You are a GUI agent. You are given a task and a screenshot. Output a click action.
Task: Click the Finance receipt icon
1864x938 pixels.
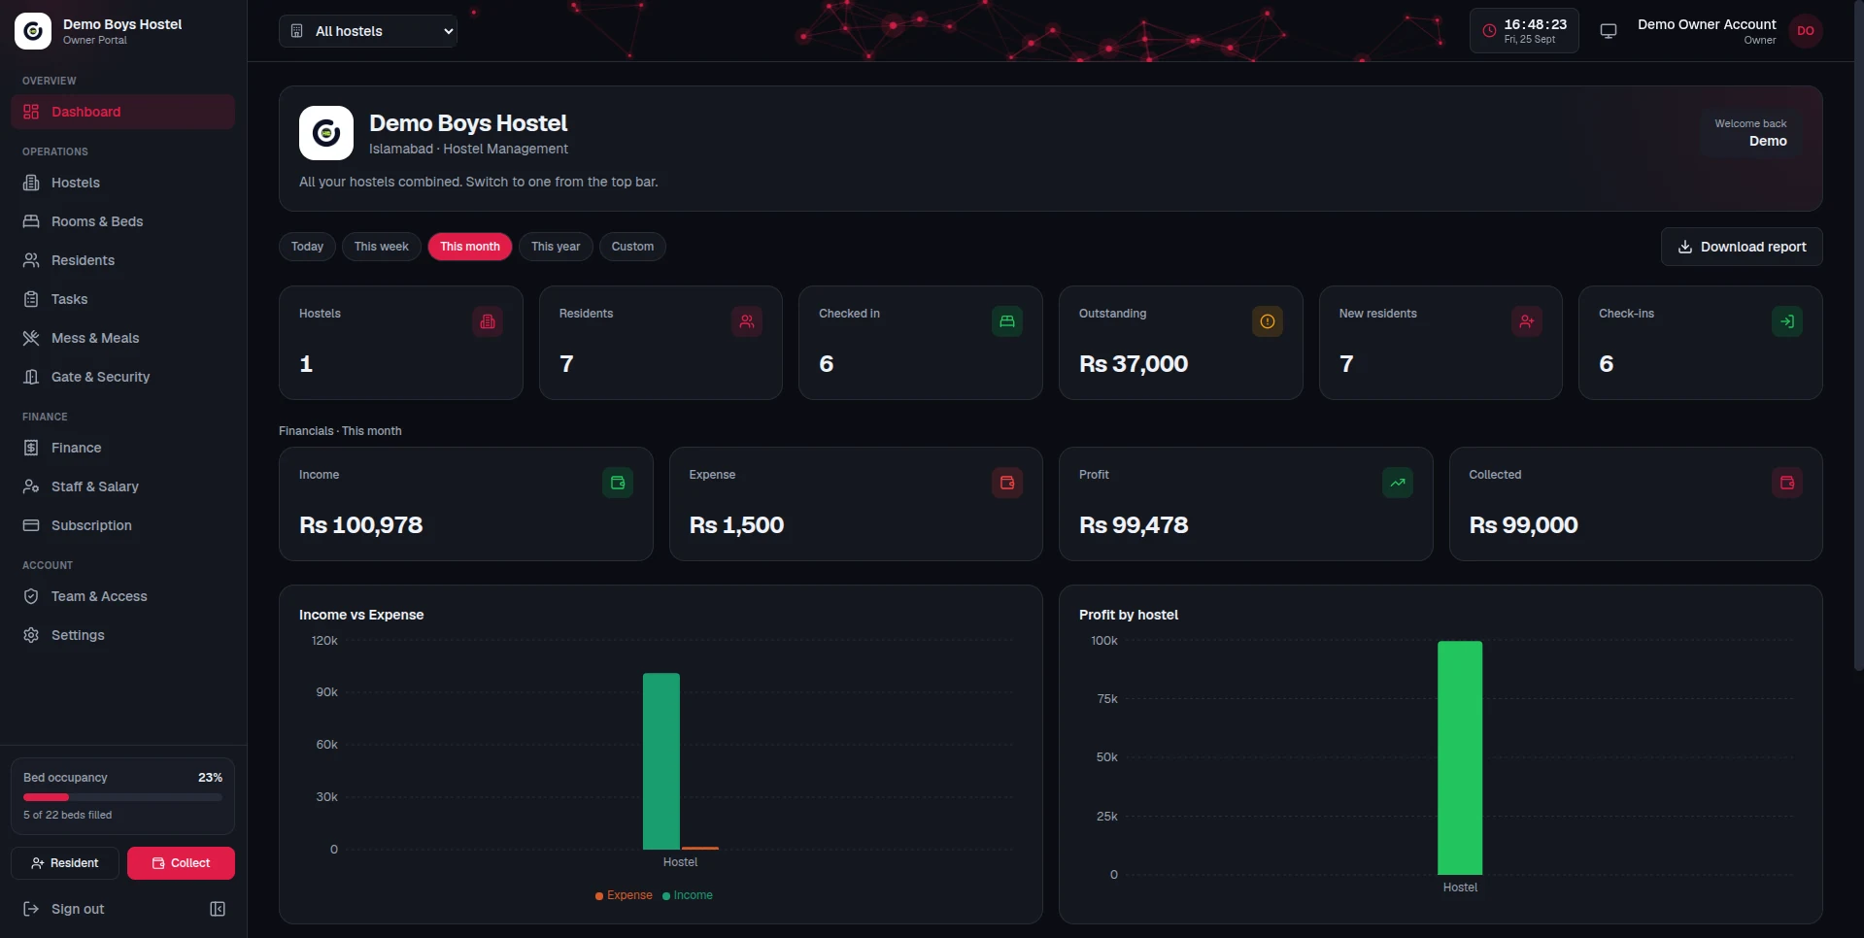click(x=31, y=448)
